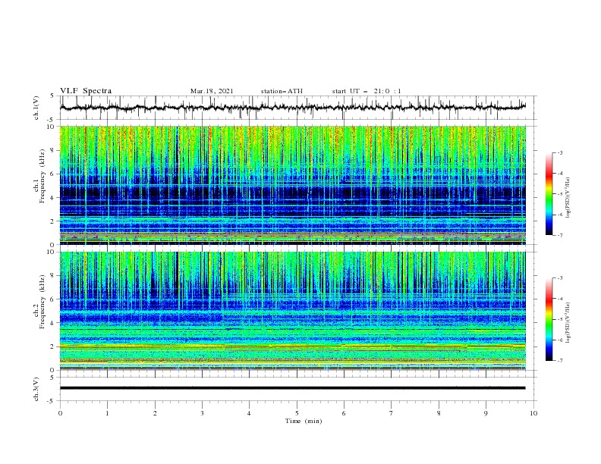This screenshot has width=601, height=464.
Task: Click time axis tick label "5"
Action: (x=297, y=413)
